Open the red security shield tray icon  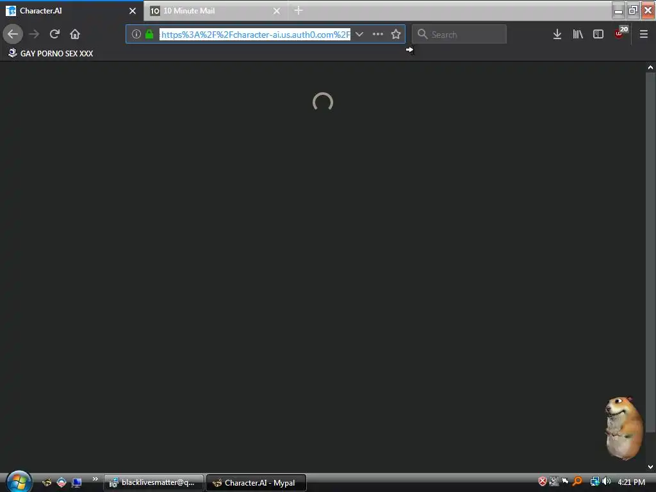(x=542, y=482)
